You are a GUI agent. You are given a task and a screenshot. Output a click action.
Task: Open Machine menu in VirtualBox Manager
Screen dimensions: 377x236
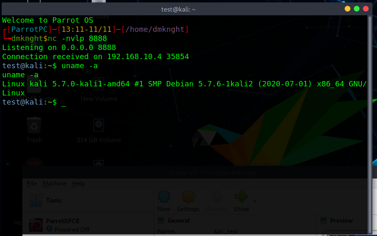pos(54,183)
